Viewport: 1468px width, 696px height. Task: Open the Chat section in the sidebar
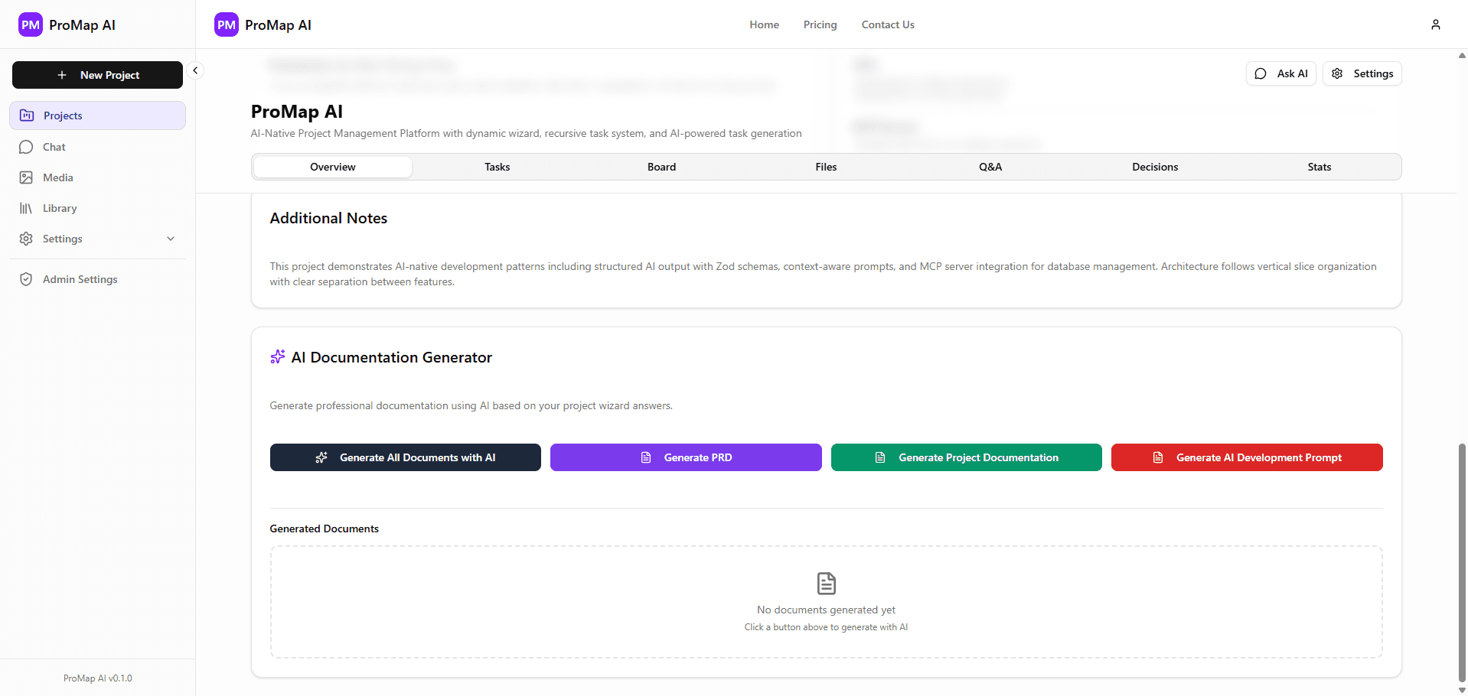pos(54,147)
